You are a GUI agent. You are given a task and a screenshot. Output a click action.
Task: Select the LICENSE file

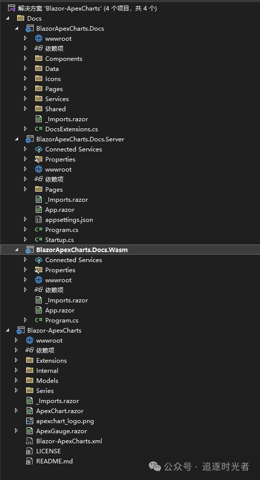click(x=48, y=451)
